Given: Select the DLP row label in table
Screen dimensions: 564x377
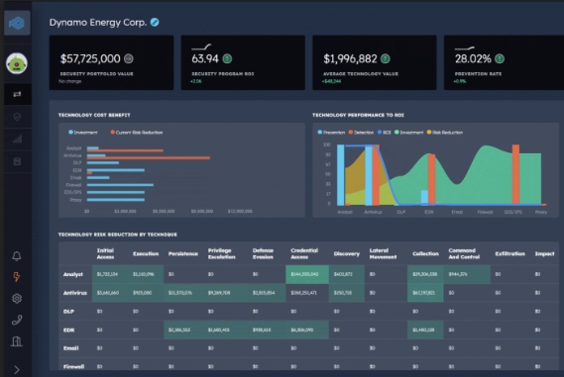Looking at the screenshot, I should 68,312.
